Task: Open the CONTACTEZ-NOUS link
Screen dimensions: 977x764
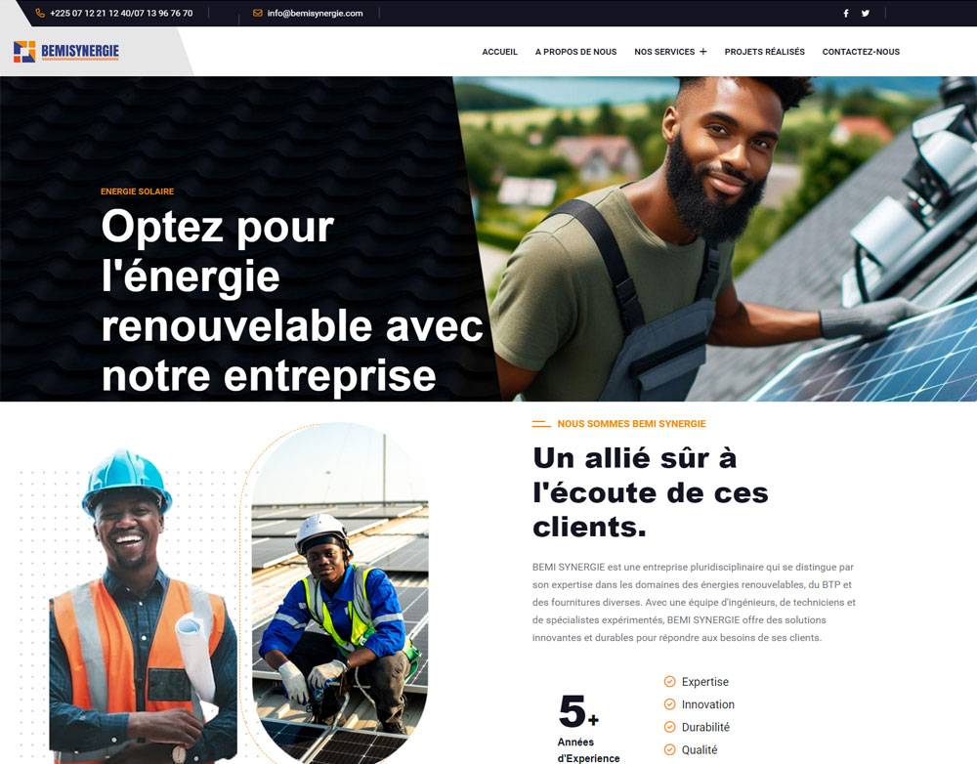Action: 861,52
